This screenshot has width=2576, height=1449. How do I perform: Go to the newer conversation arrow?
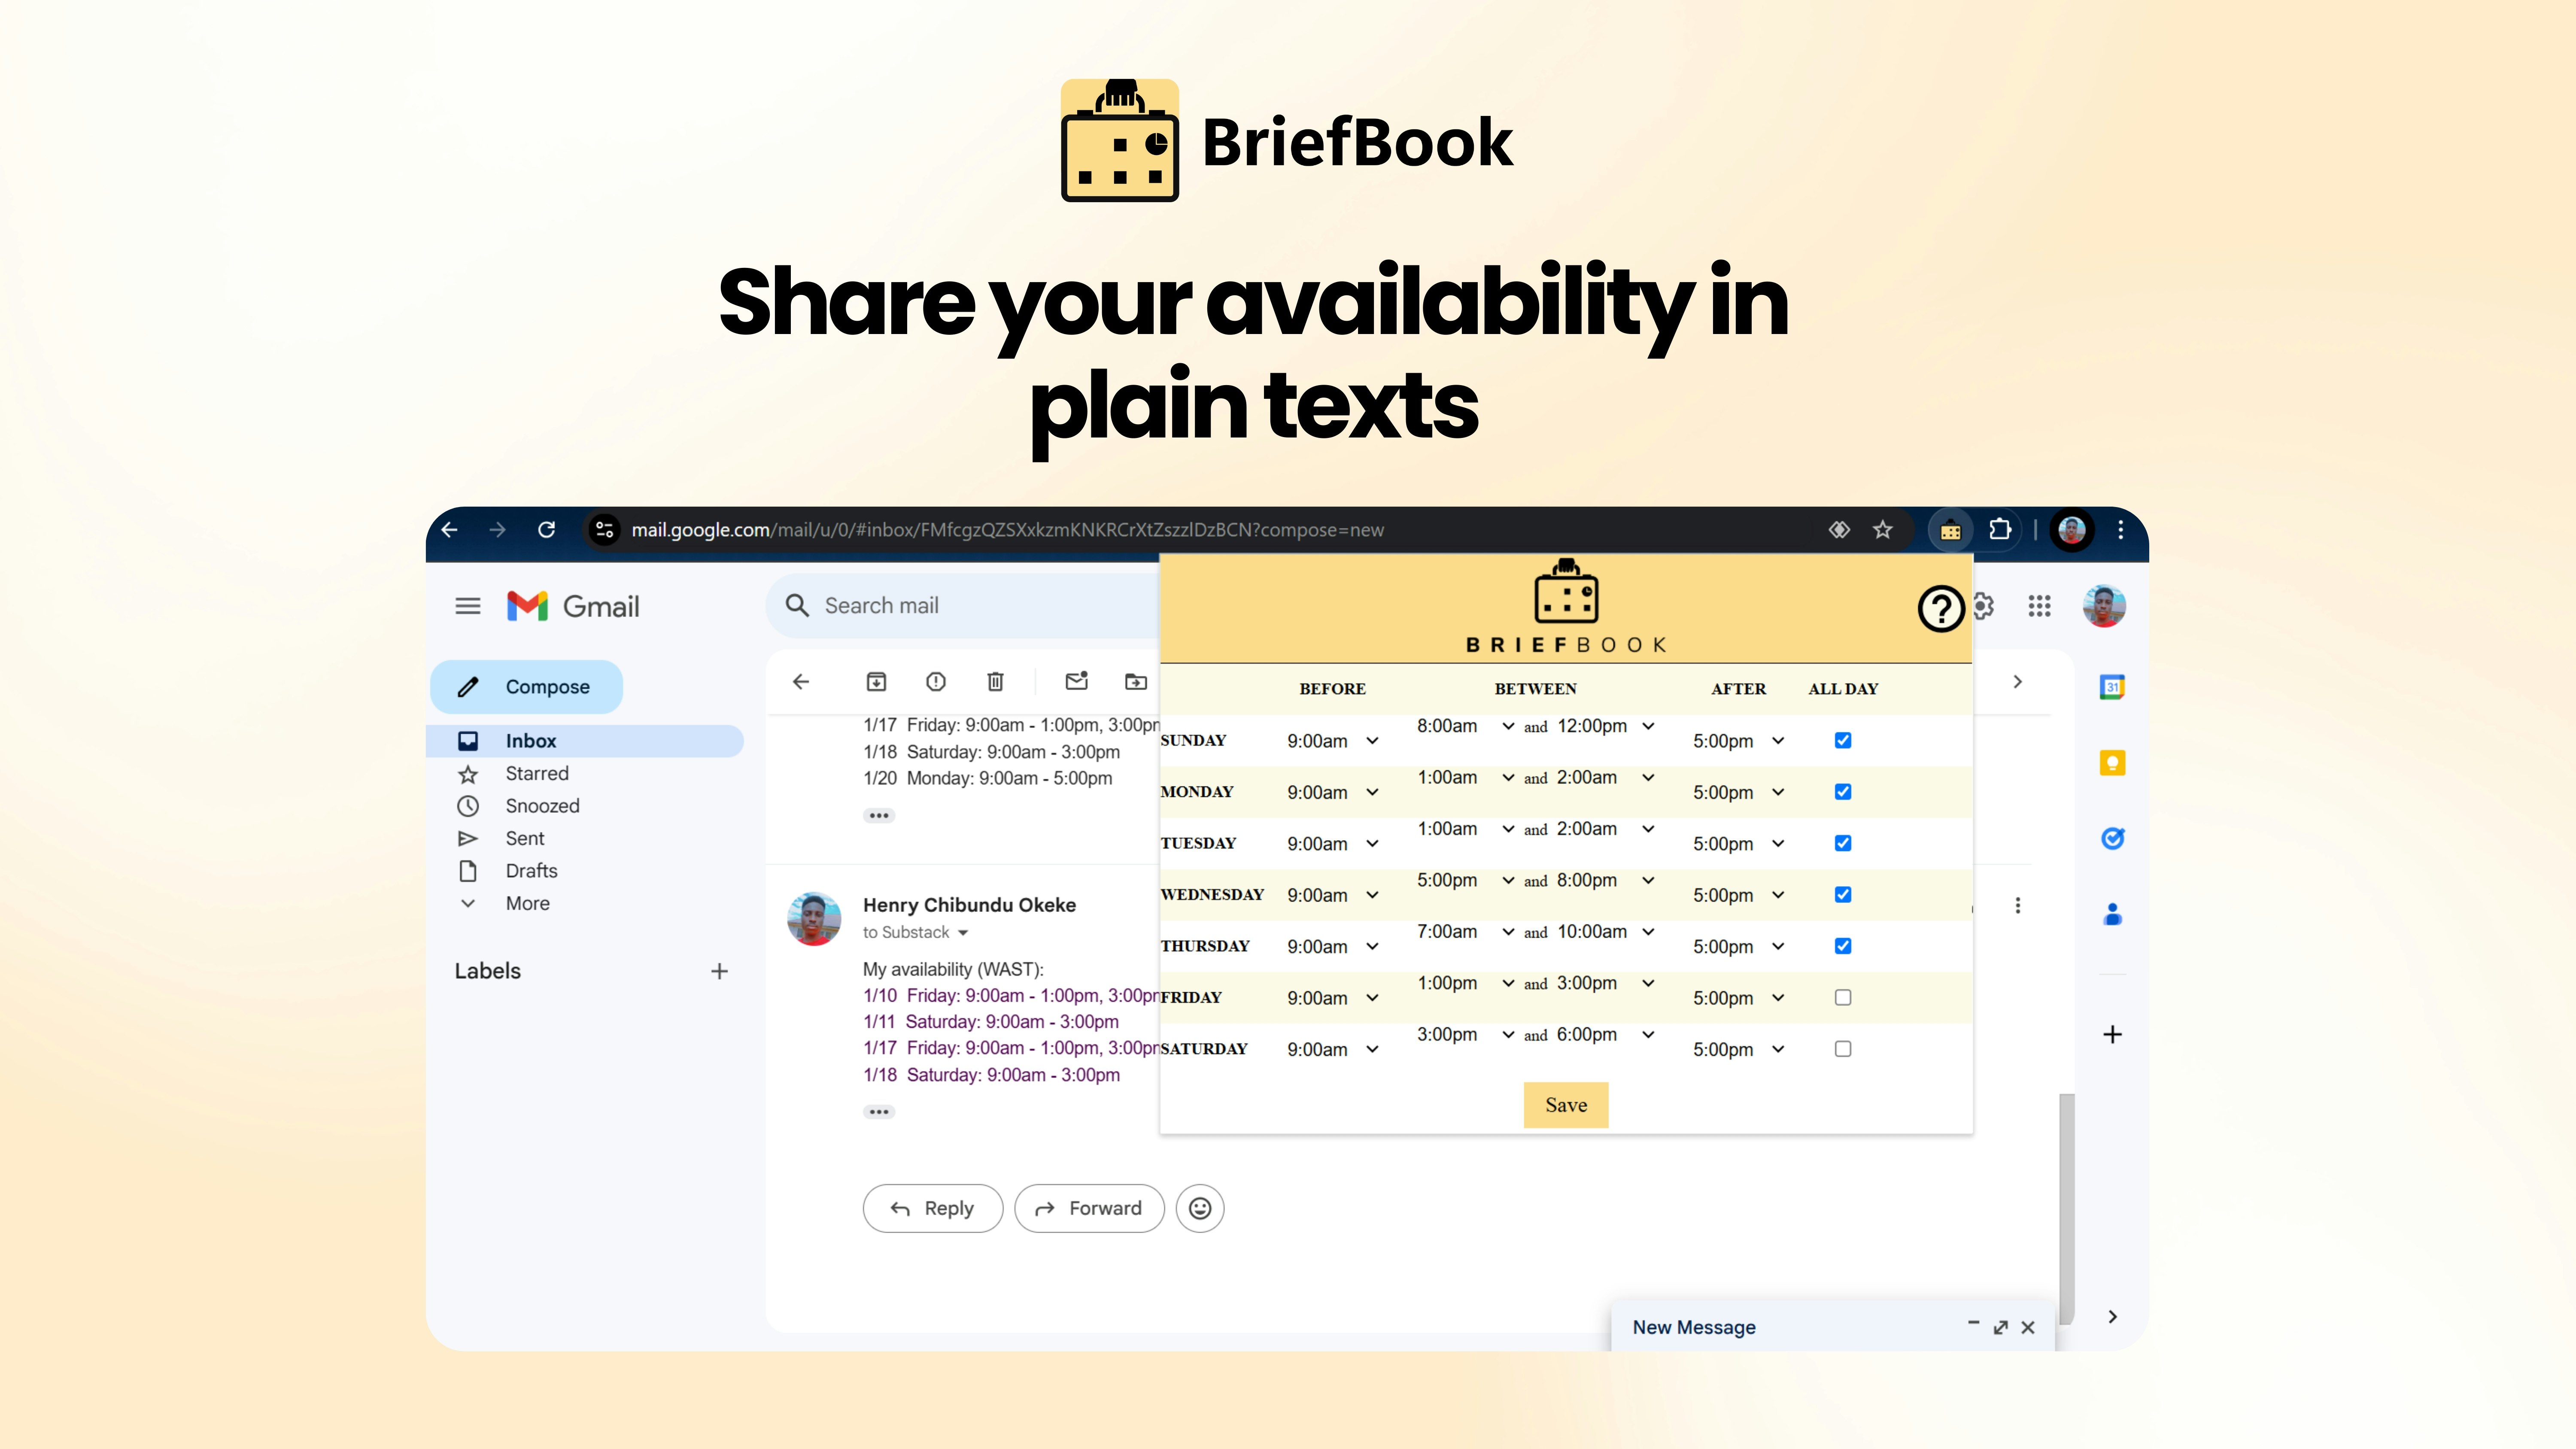click(x=2018, y=682)
